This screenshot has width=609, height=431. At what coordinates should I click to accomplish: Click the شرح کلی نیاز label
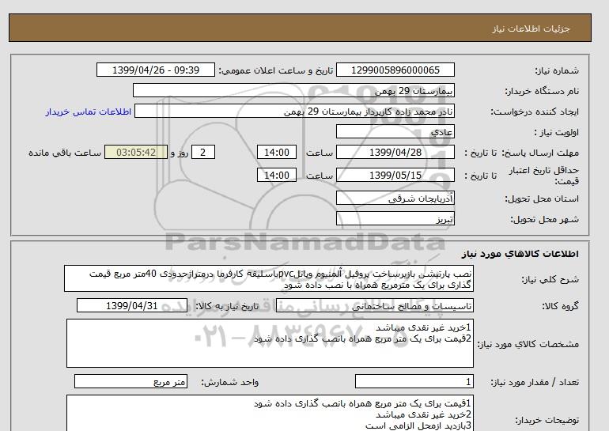[x=550, y=279]
